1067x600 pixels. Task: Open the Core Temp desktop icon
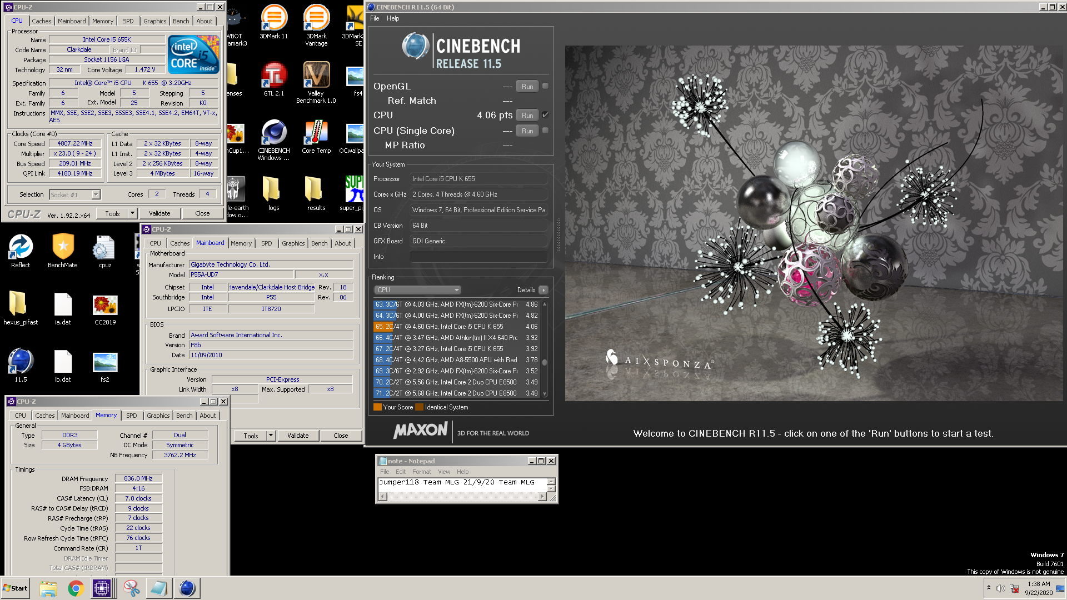click(x=316, y=137)
